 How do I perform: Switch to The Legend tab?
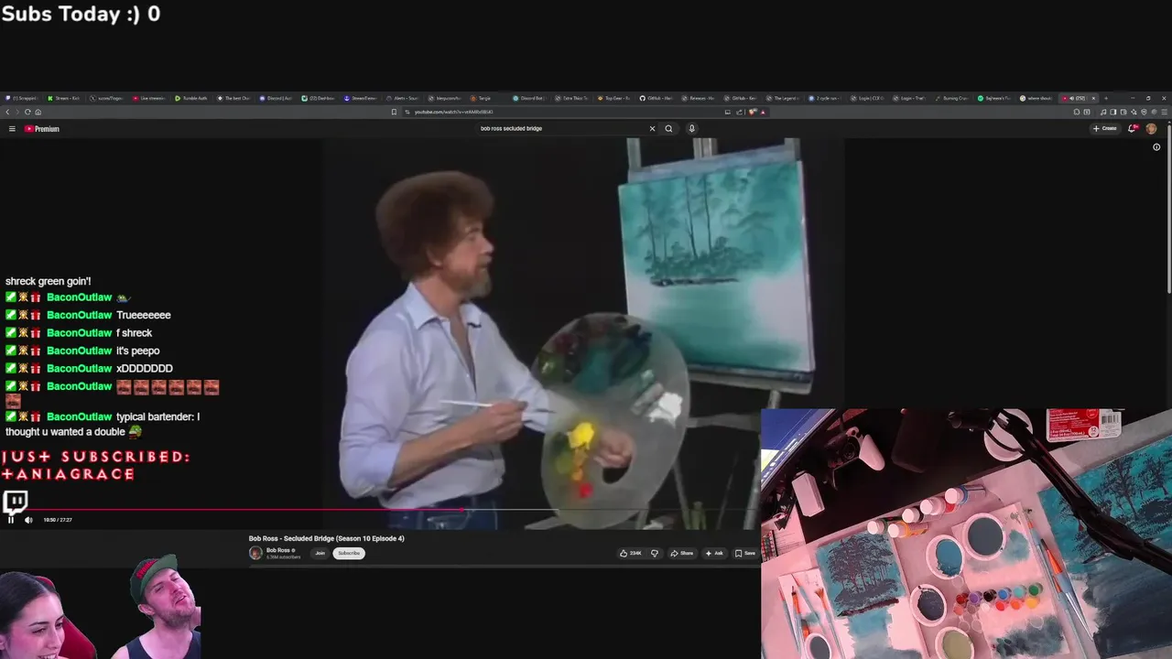(784, 98)
